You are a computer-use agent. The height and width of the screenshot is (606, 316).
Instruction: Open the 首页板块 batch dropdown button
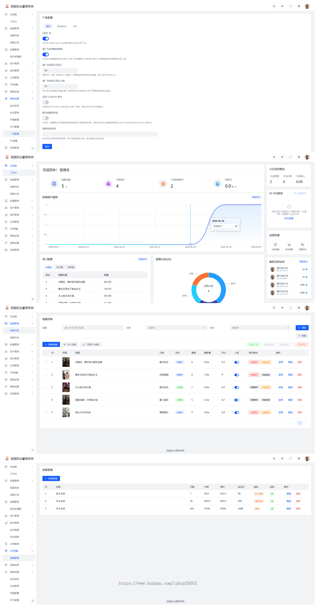(285, 344)
